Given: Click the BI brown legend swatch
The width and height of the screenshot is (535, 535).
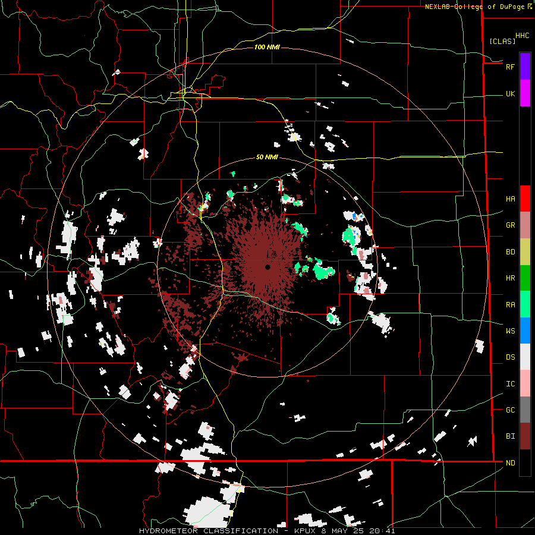Looking at the screenshot, I should pyautogui.click(x=525, y=436).
